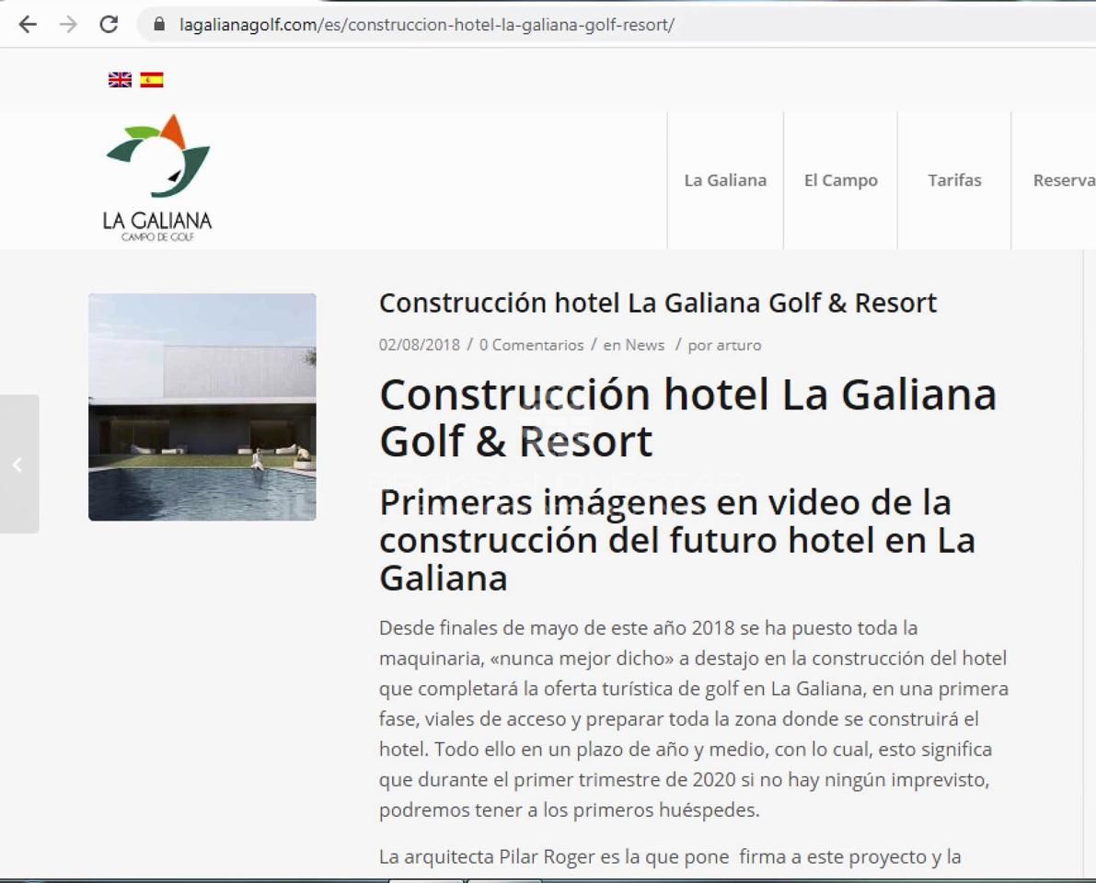The width and height of the screenshot is (1096, 883).
Task: Open the small article title link
Action: [657, 303]
